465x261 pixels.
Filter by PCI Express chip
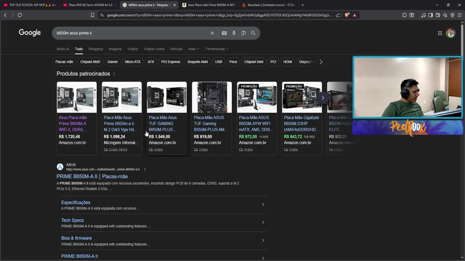click(x=171, y=62)
